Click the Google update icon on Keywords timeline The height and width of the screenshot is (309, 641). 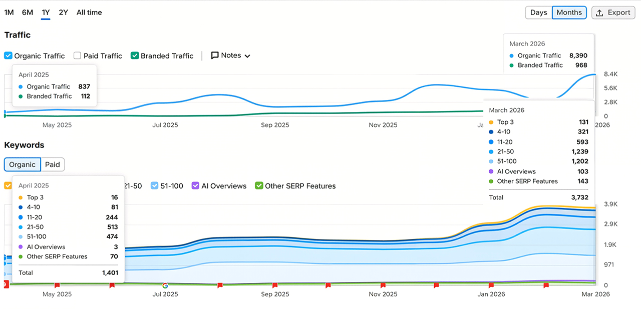165,285
